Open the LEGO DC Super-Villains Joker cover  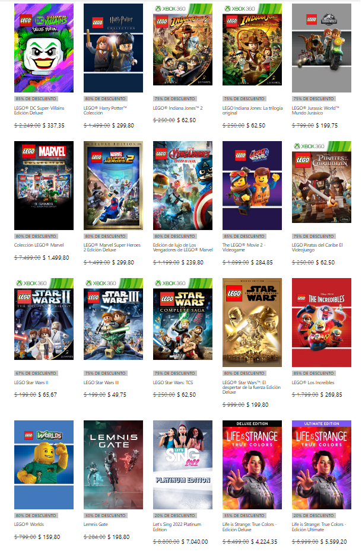click(44, 48)
